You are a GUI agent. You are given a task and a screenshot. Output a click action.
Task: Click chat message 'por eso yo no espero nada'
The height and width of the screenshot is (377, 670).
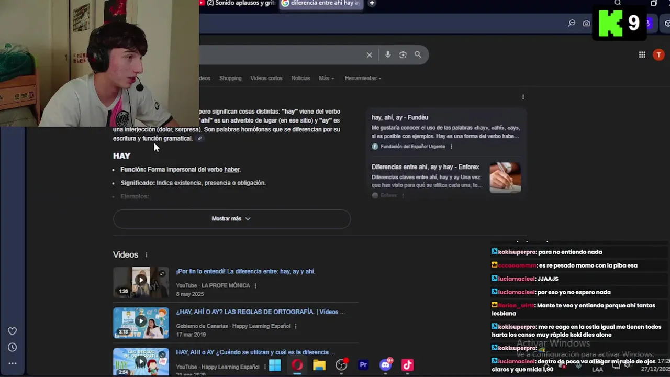(574, 292)
